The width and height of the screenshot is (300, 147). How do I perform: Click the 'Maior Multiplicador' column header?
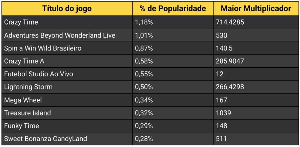(256, 8)
